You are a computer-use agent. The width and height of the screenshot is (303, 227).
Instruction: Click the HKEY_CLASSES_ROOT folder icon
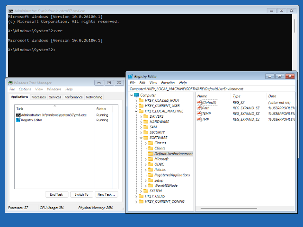(141, 100)
